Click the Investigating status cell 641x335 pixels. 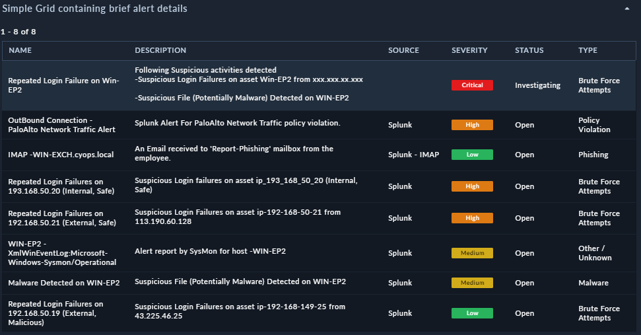(537, 85)
